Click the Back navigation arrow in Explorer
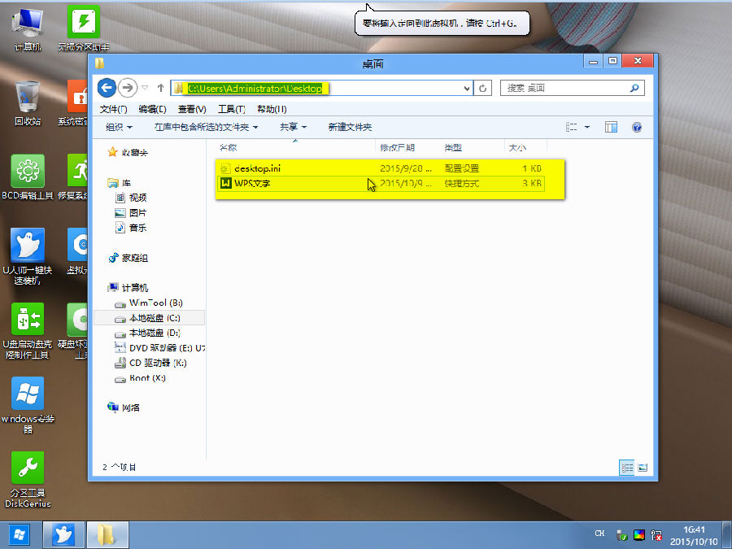This screenshot has height=549, width=732. 106,88
